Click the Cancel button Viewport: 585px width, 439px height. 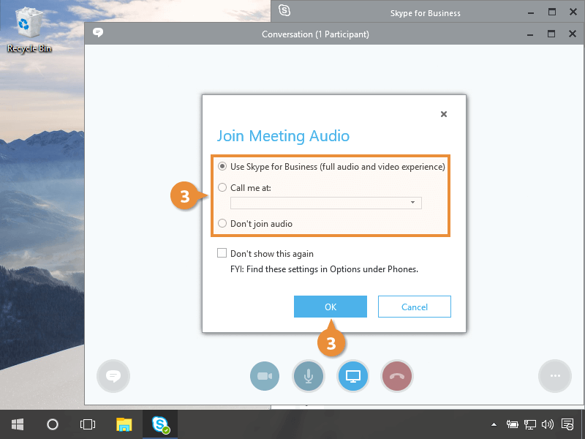415,307
